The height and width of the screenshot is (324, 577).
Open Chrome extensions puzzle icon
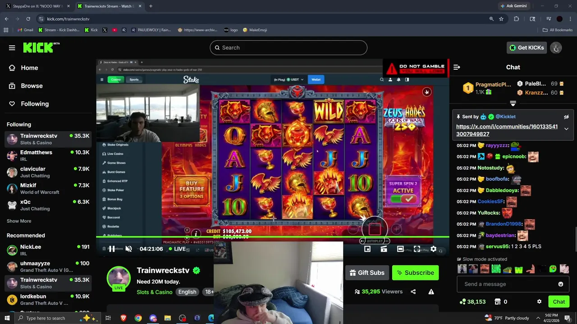coord(517,19)
